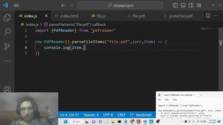Click the stripeproject command center search box
This screenshot has height=125, width=223.
(x=120, y=6)
